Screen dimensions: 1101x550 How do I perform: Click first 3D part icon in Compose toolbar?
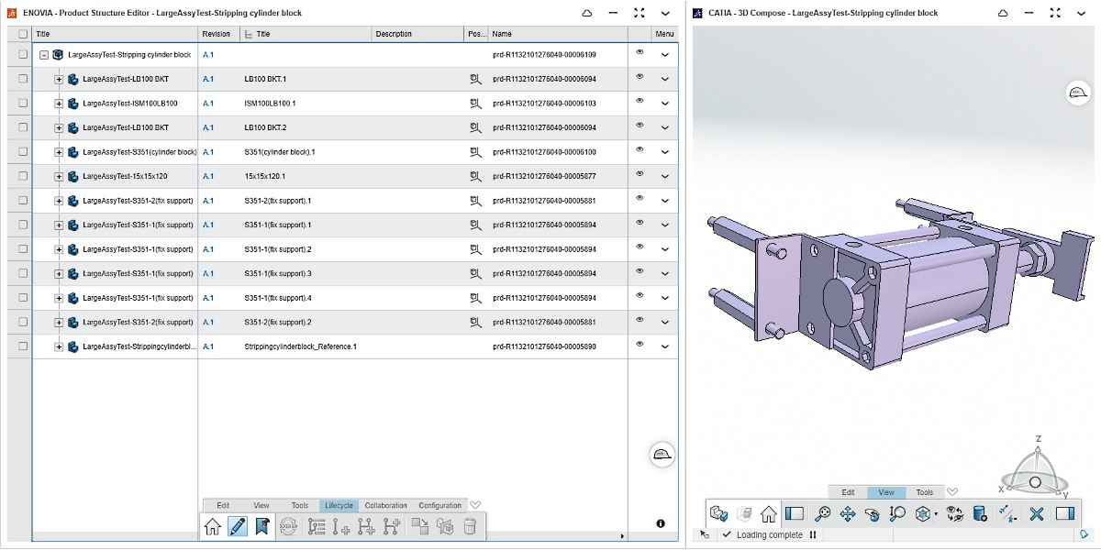[718, 514]
